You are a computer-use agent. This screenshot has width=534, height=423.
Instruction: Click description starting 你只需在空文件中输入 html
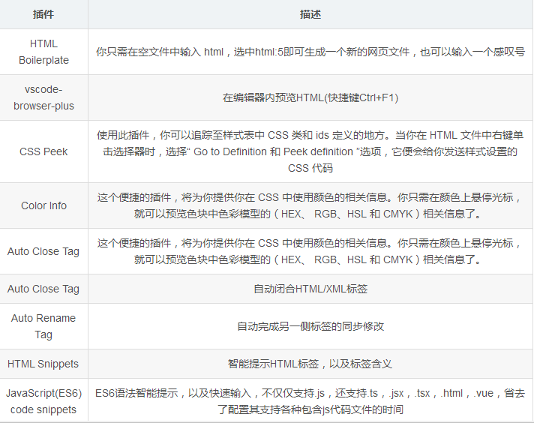tap(310, 52)
